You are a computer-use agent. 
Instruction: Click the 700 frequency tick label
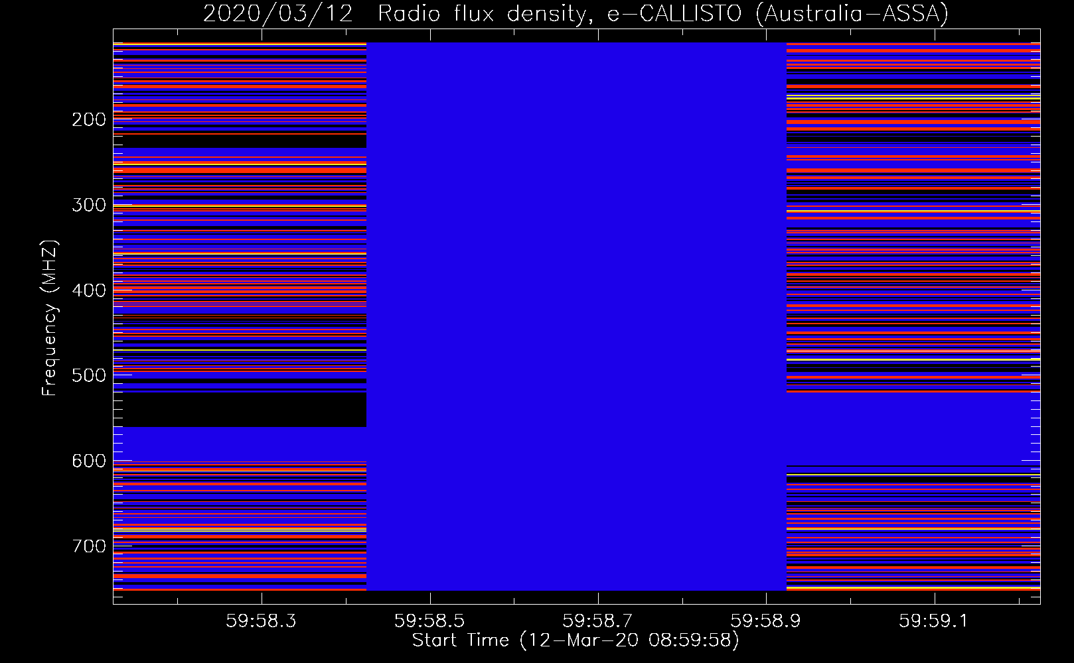(89, 546)
